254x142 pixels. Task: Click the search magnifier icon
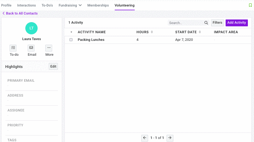[x=206, y=23]
